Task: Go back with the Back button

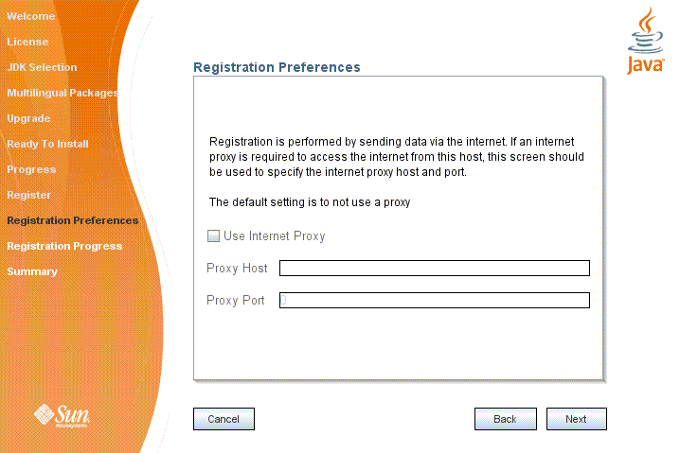Action: pyautogui.click(x=505, y=419)
